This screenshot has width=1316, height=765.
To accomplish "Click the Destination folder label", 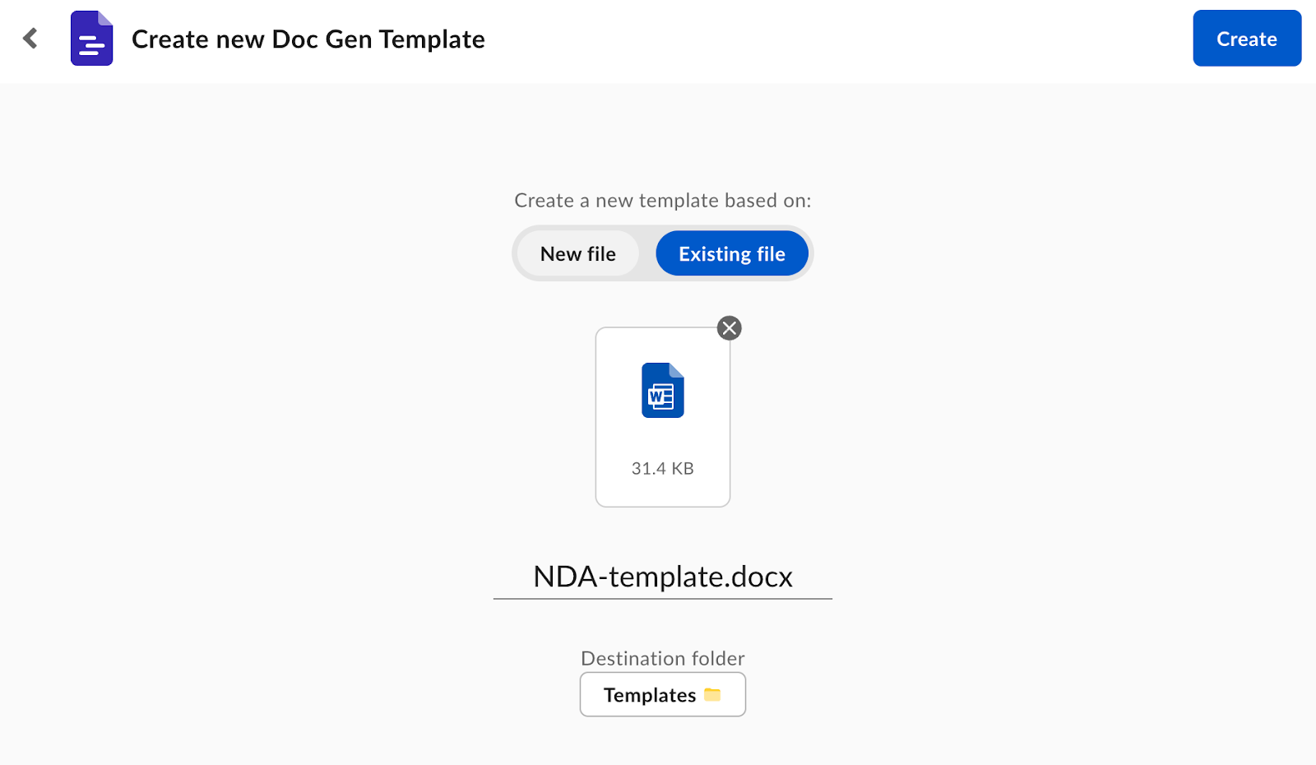I will pyautogui.click(x=662, y=659).
